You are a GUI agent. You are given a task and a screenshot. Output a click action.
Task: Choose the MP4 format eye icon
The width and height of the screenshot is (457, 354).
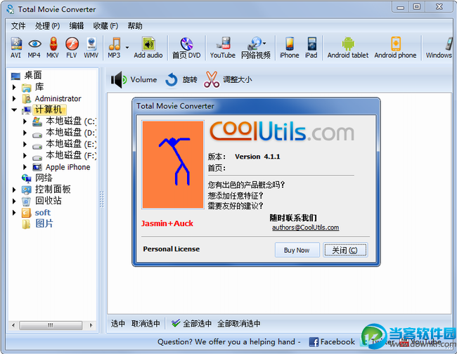34,44
